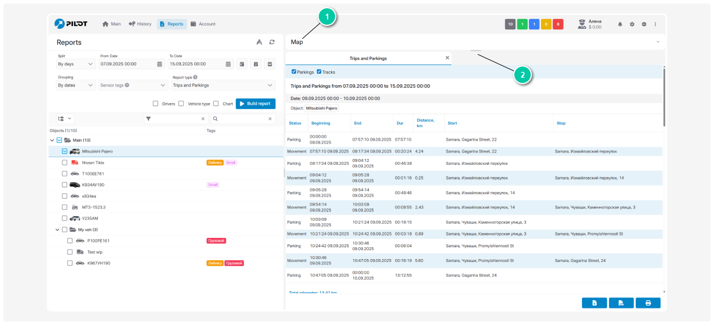Close the Trips and Parkings tab

[447, 58]
